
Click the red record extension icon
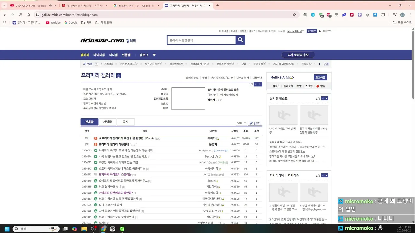pyautogui.click(x=352, y=15)
